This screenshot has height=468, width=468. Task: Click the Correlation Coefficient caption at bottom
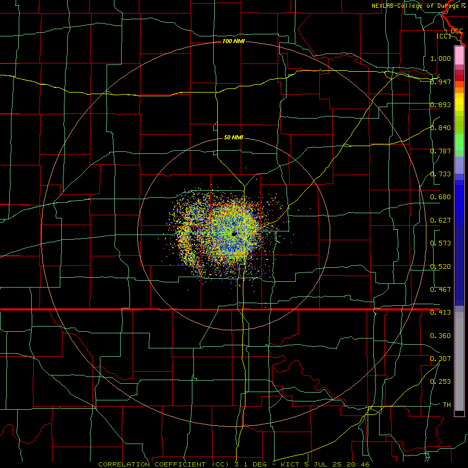[234, 464]
